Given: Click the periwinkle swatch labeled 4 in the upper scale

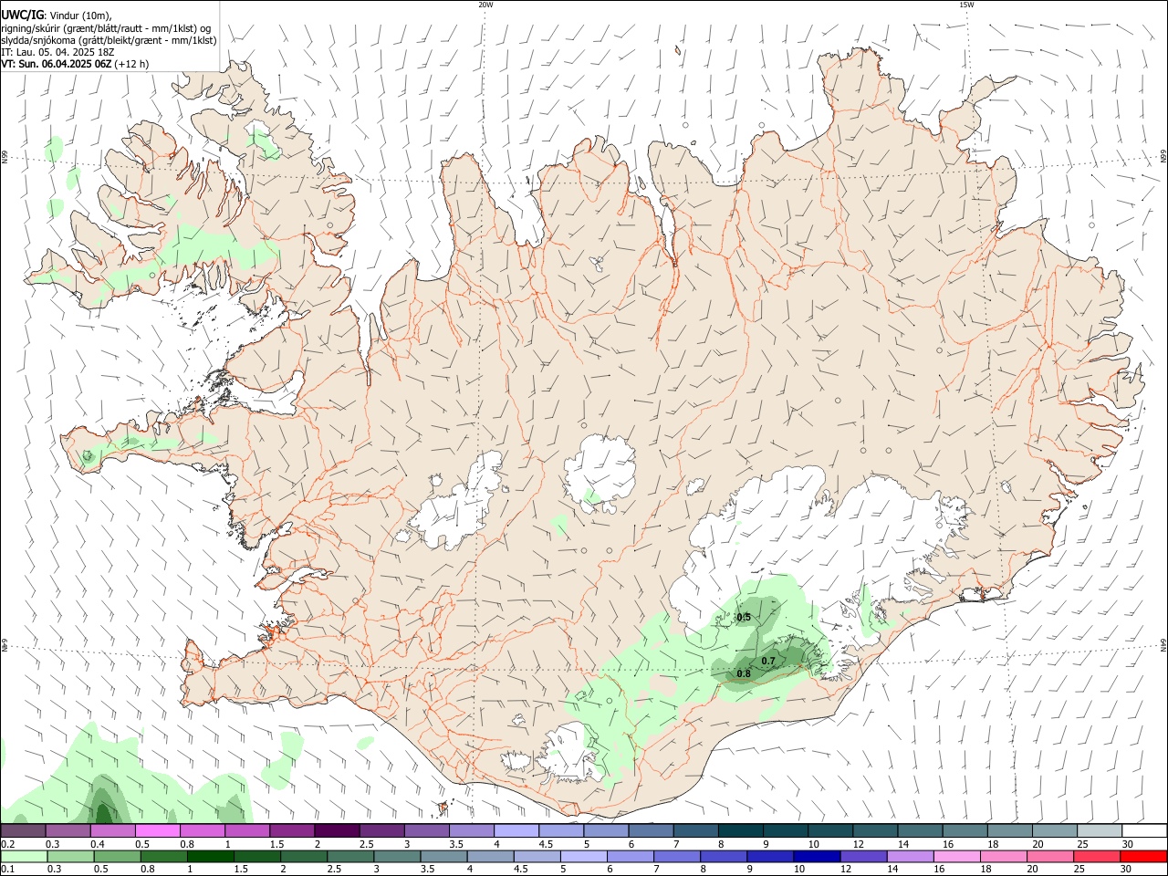Looking at the screenshot, I should [516, 831].
